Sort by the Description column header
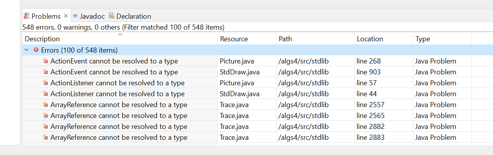 pos(120,39)
